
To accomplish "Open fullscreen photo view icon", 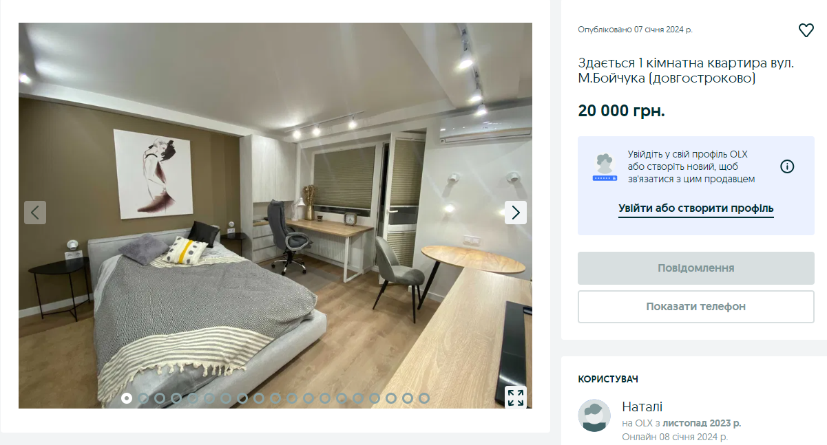I will (x=516, y=398).
